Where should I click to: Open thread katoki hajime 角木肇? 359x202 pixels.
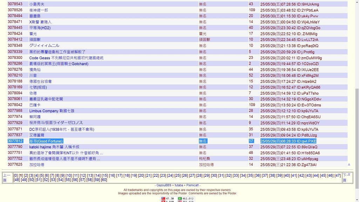pos(54,147)
